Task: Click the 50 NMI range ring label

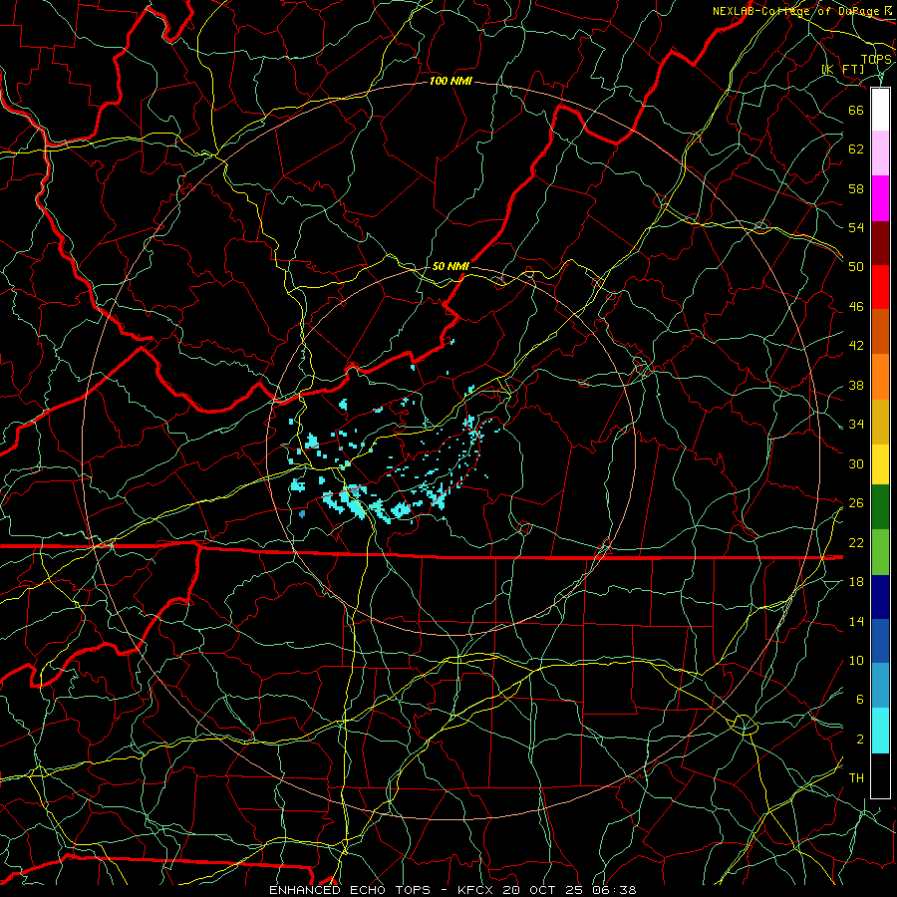Action: (x=450, y=266)
